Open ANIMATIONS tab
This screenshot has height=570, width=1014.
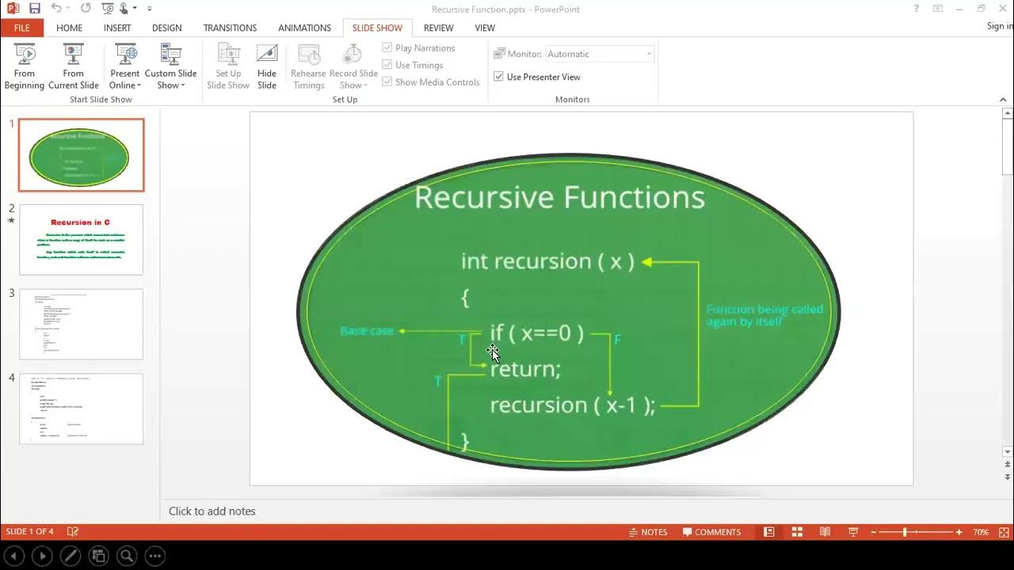(x=304, y=28)
